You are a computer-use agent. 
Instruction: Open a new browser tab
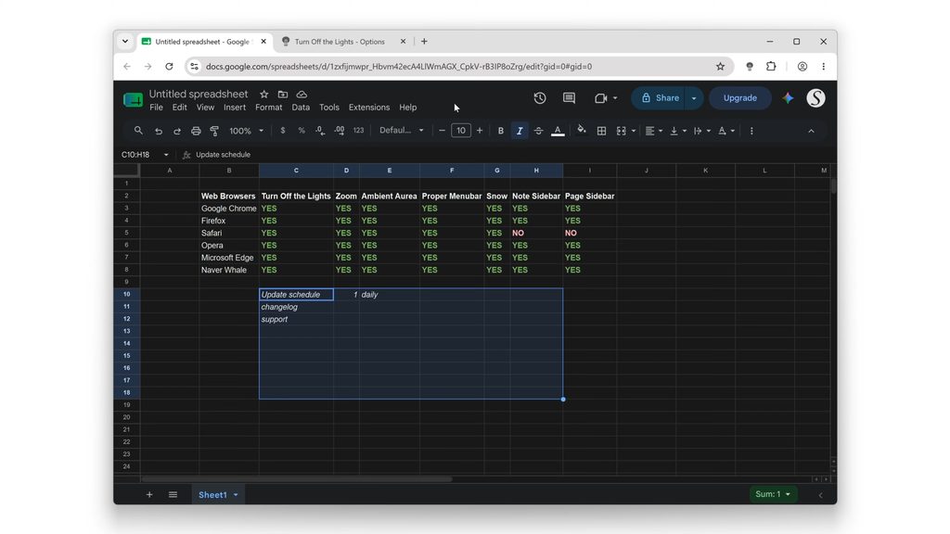(x=424, y=41)
